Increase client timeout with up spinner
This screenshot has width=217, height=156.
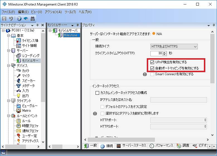click(164, 52)
